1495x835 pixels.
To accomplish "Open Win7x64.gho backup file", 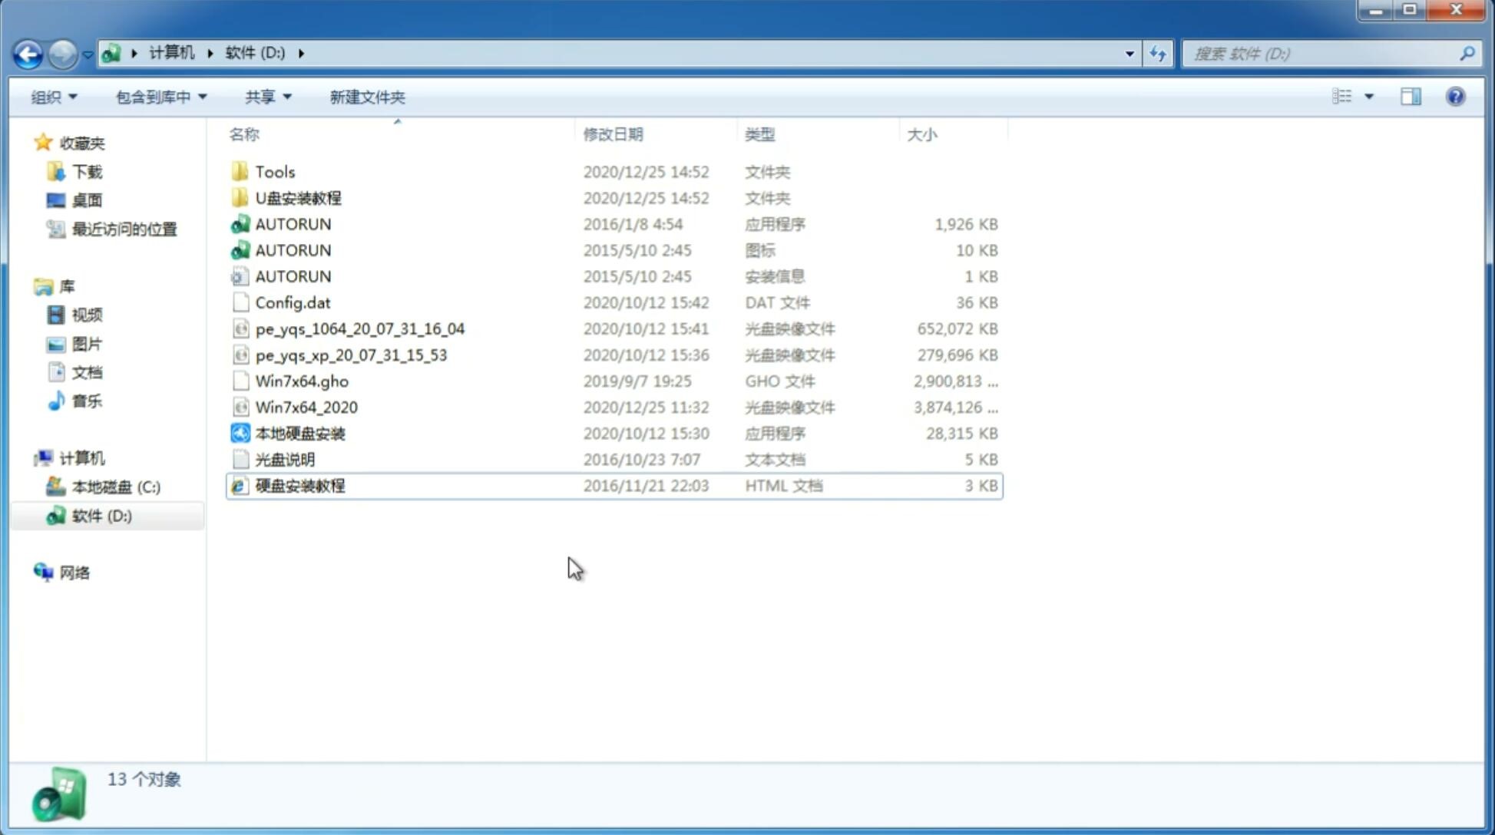I will pyautogui.click(x=302, y=381).
